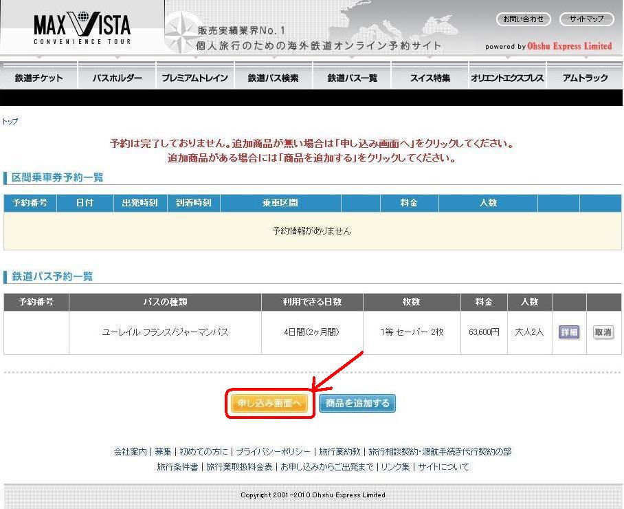Click the blue 商品を追加する button

click(x=357, y=403)
